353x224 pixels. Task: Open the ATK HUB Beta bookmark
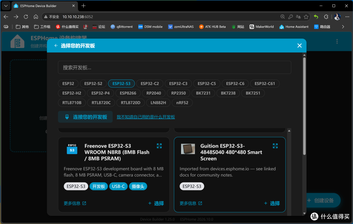pyautogui.click(x=212, y=27)
